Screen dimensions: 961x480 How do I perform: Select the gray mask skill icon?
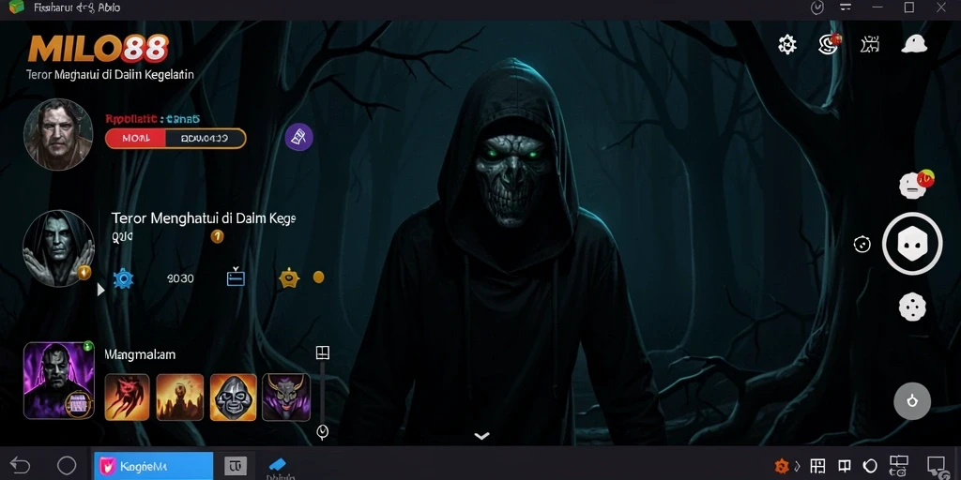(234, 397)
